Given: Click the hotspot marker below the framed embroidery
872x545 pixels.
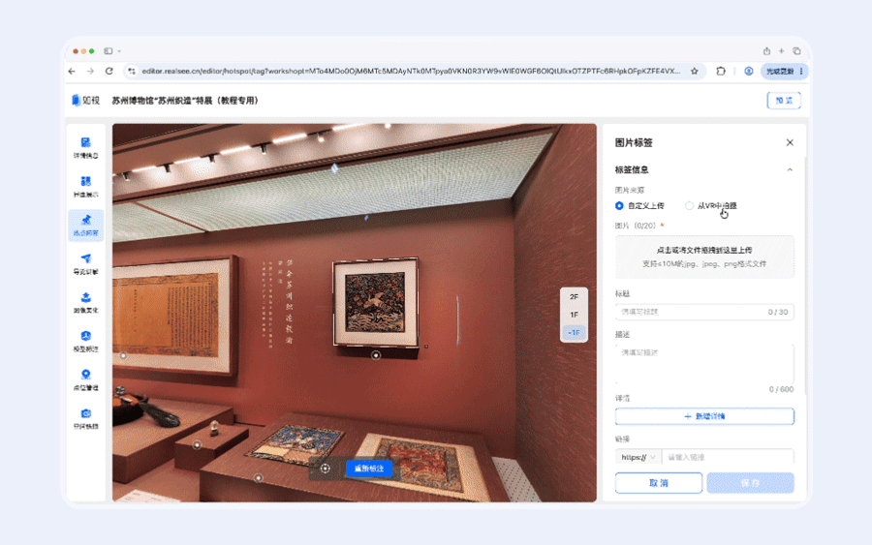Looking at the screenshot, I should tap(376, 355).
